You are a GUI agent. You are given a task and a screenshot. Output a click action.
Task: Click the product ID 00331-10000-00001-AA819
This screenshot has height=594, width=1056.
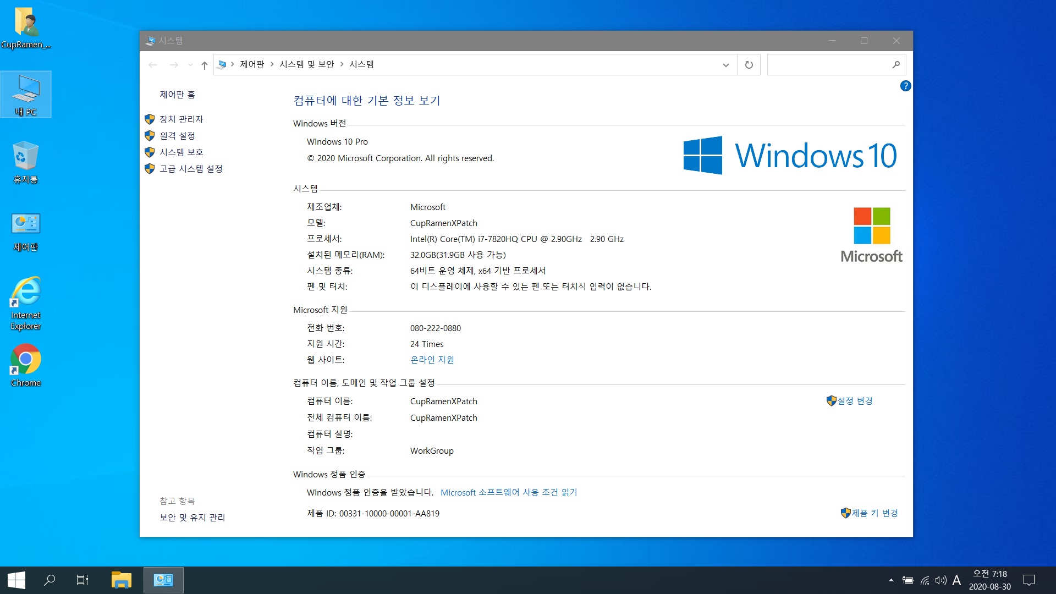pyautogui.click(x=389, y=514)
